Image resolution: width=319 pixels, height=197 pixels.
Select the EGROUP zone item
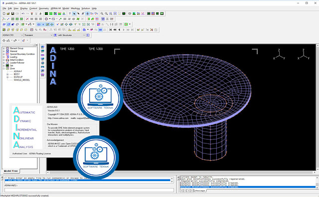coord(18,77)
